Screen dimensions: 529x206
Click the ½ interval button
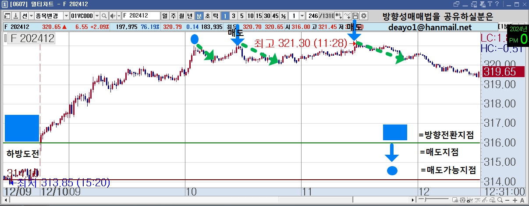point(284,16)
